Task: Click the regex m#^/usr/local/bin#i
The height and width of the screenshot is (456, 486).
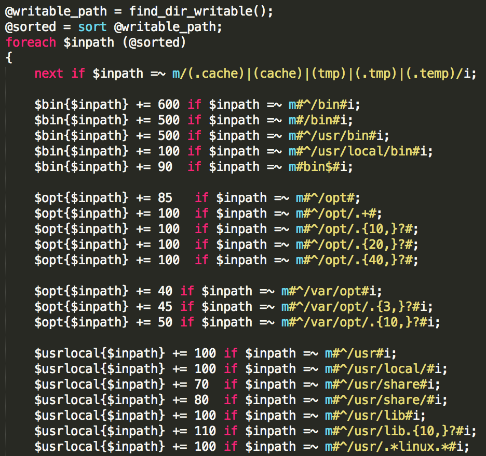Action: coord(358,151)
